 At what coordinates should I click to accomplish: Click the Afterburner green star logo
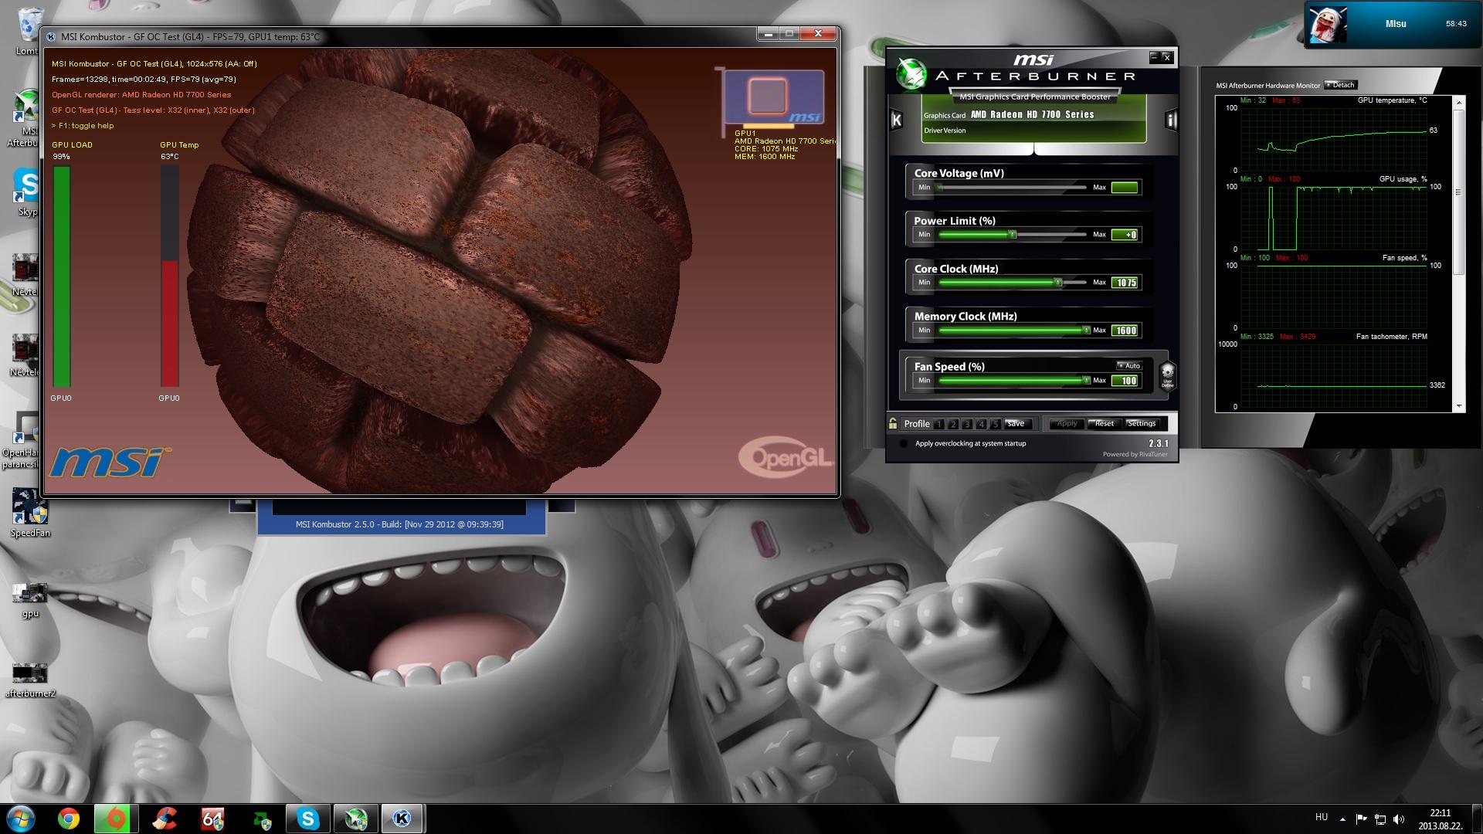(911, 74)
